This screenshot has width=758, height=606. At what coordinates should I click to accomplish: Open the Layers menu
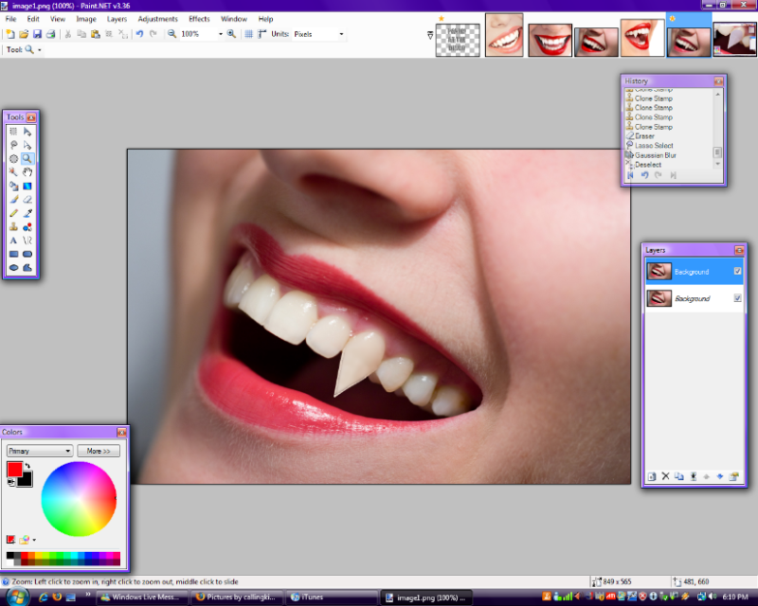117,19
